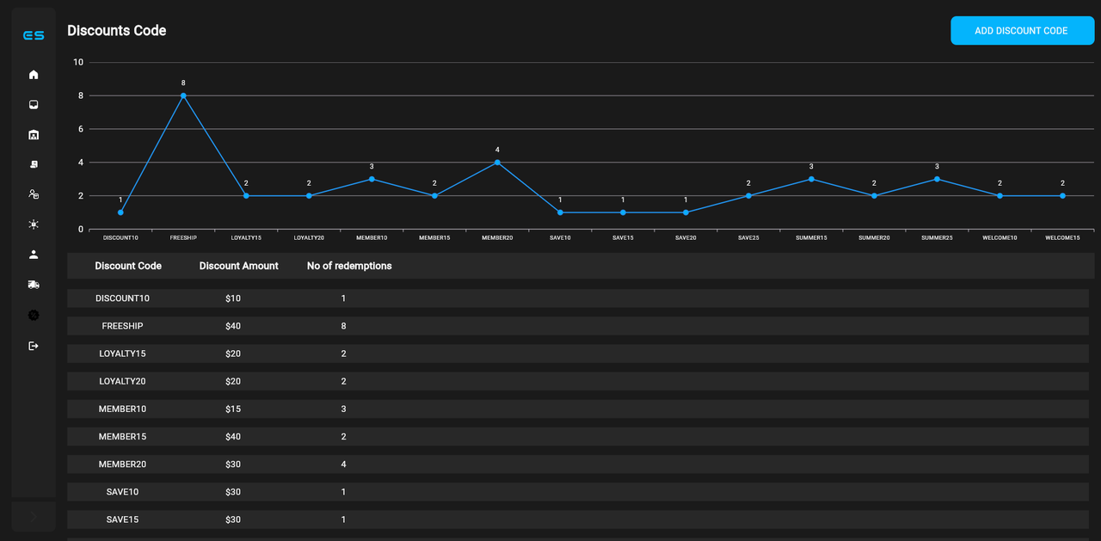Select the discount badge icon in sidebar
Screen dimensions: 1101x541
point(34,315)
